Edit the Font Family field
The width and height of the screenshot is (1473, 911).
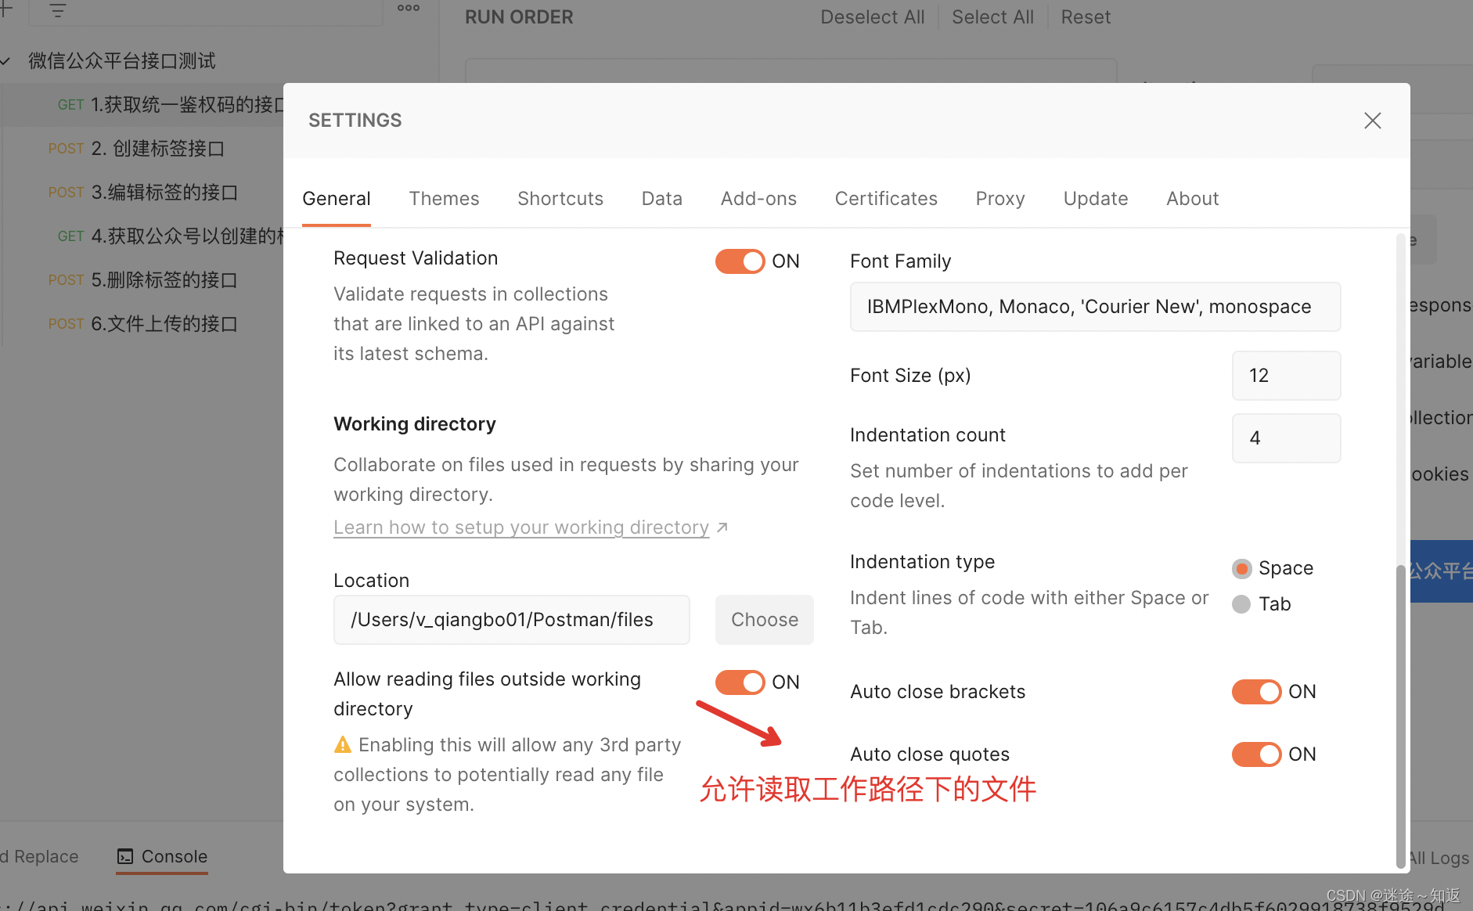[1095, 307]
